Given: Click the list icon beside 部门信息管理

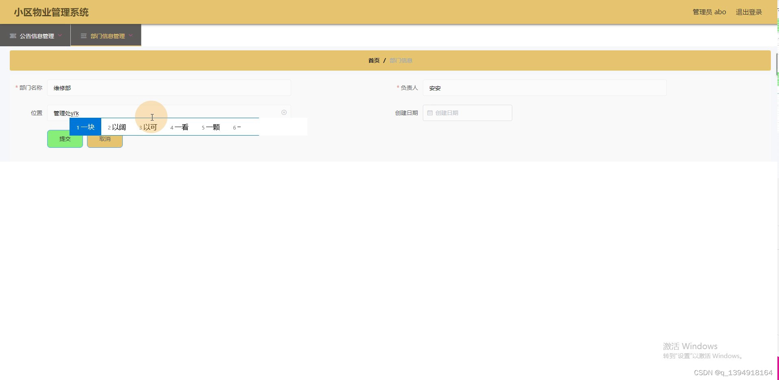Looking at the screenshot, I should click(x=84, y=36).
